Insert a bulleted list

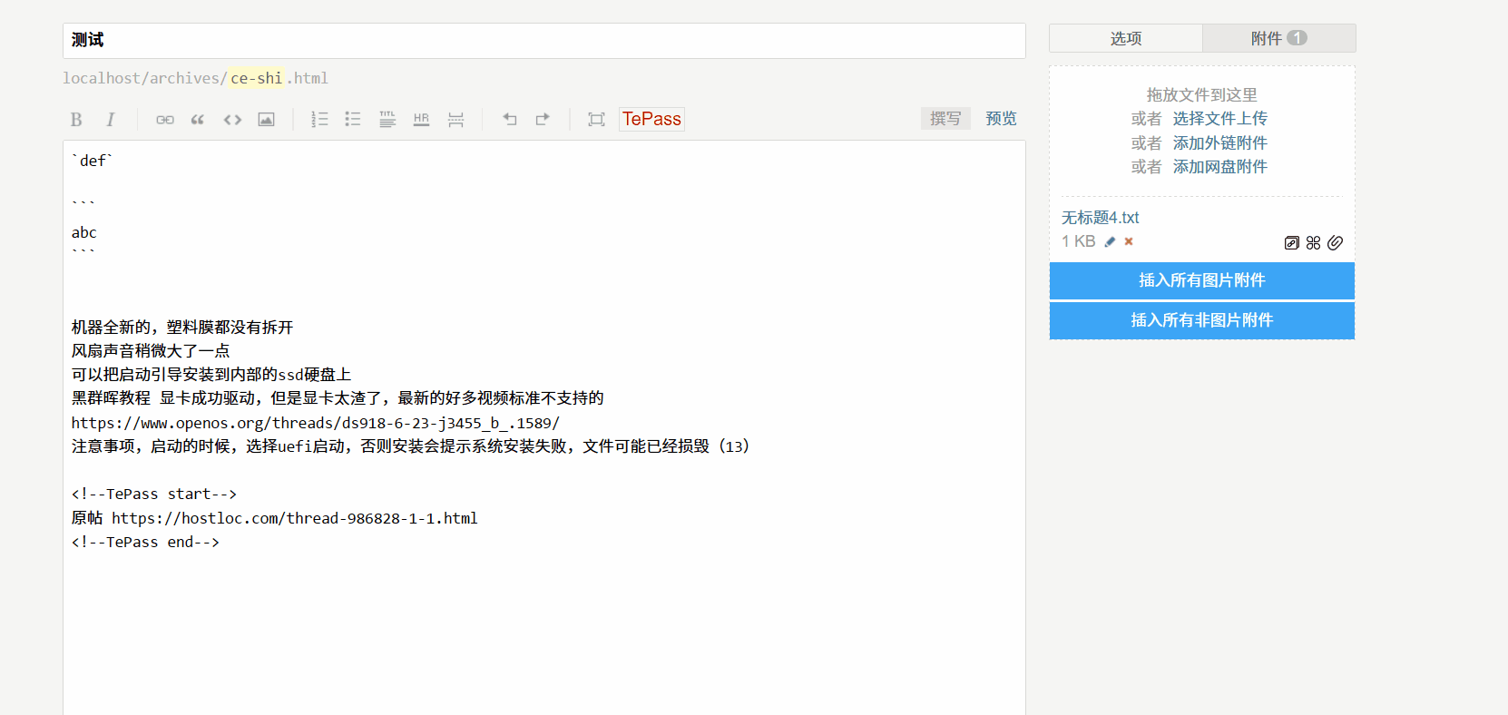coord(353,120)
